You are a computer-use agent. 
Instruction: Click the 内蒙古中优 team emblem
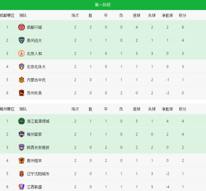tap(22, 80)
